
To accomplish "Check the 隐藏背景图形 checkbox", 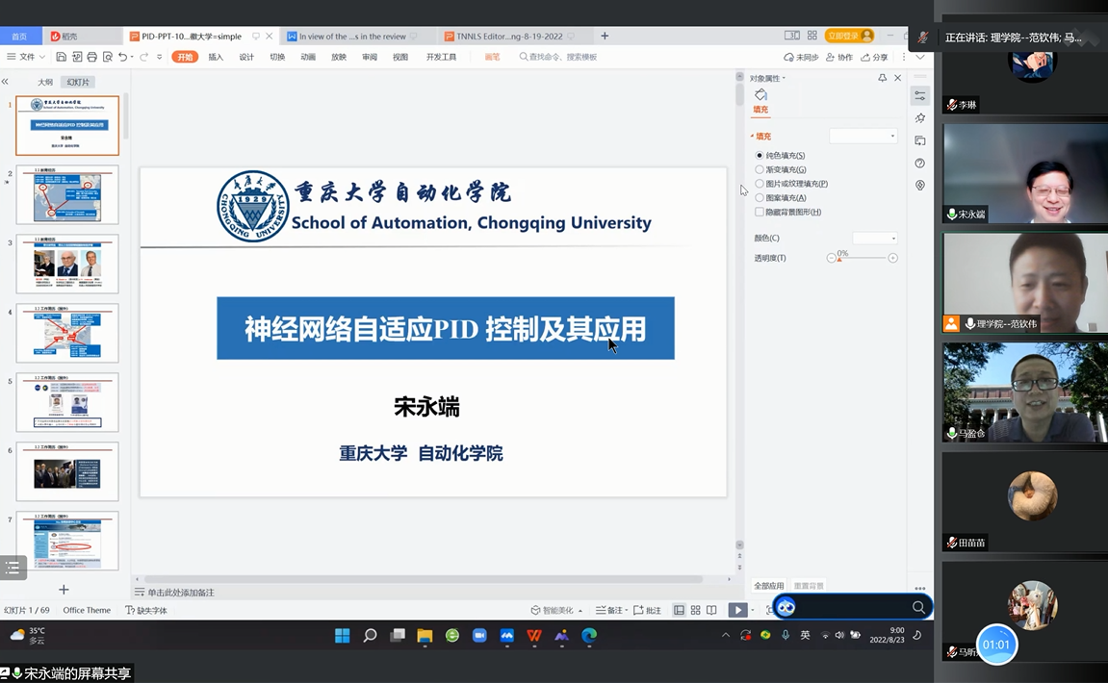I will coord(760,212).
